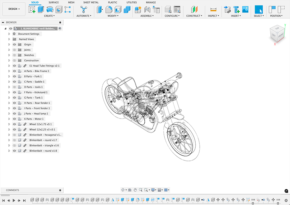The height and width of the screenshot is (205, 290).
Task: Open the DESIGN workspace dropdown
Action: coord(14,9)
